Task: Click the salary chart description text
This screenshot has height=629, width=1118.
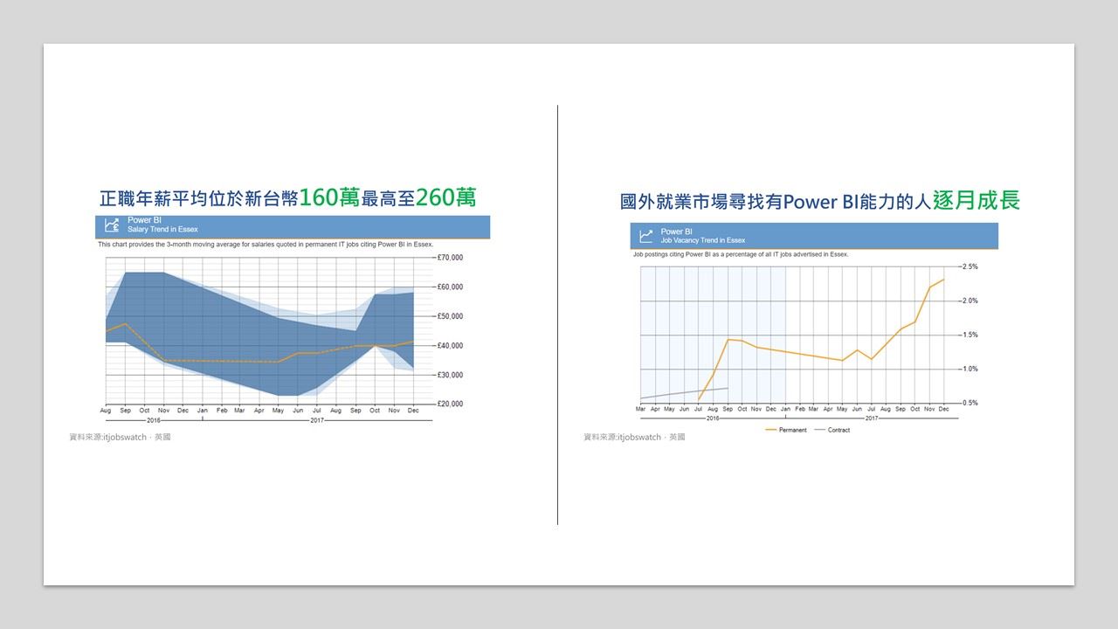Action: click(x=265, y=245)
